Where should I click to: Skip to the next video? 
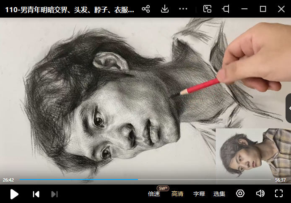click(x=54, y=194)
